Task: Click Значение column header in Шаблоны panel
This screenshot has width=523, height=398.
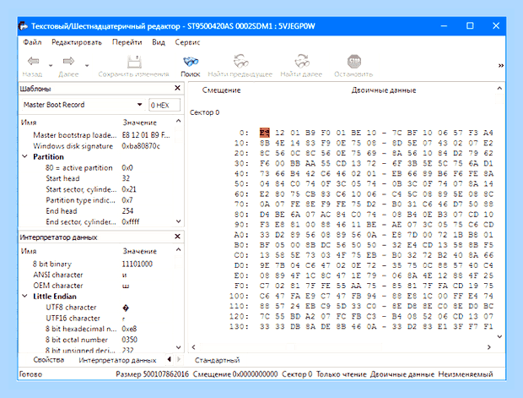Action: point(140,123)
